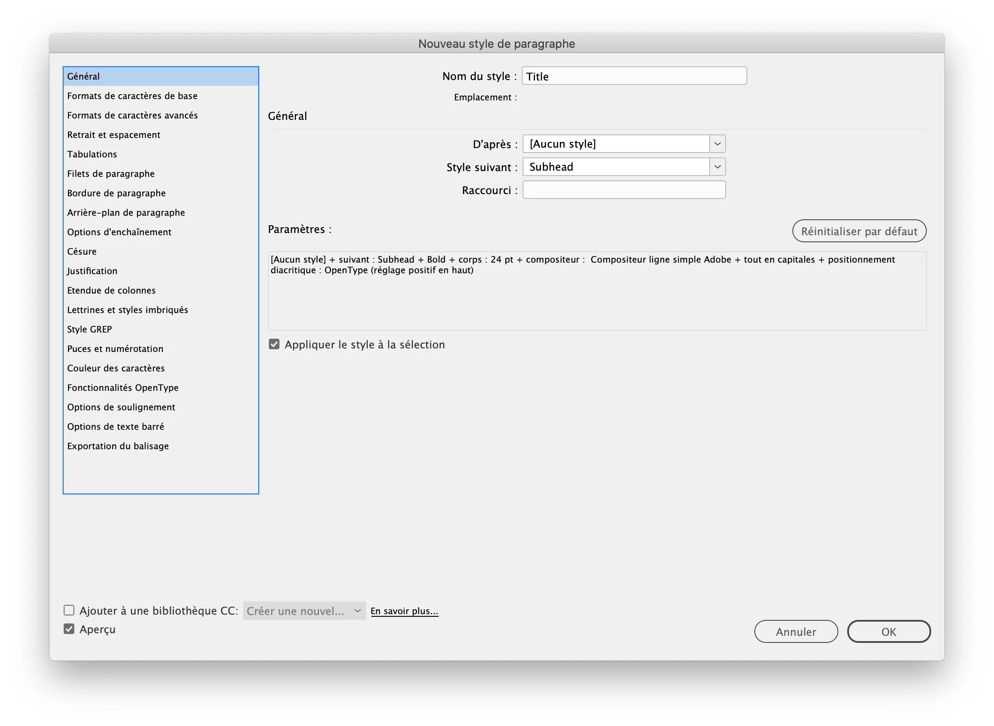Toggle the Aperçu checkbox

[x=69, y=629]
